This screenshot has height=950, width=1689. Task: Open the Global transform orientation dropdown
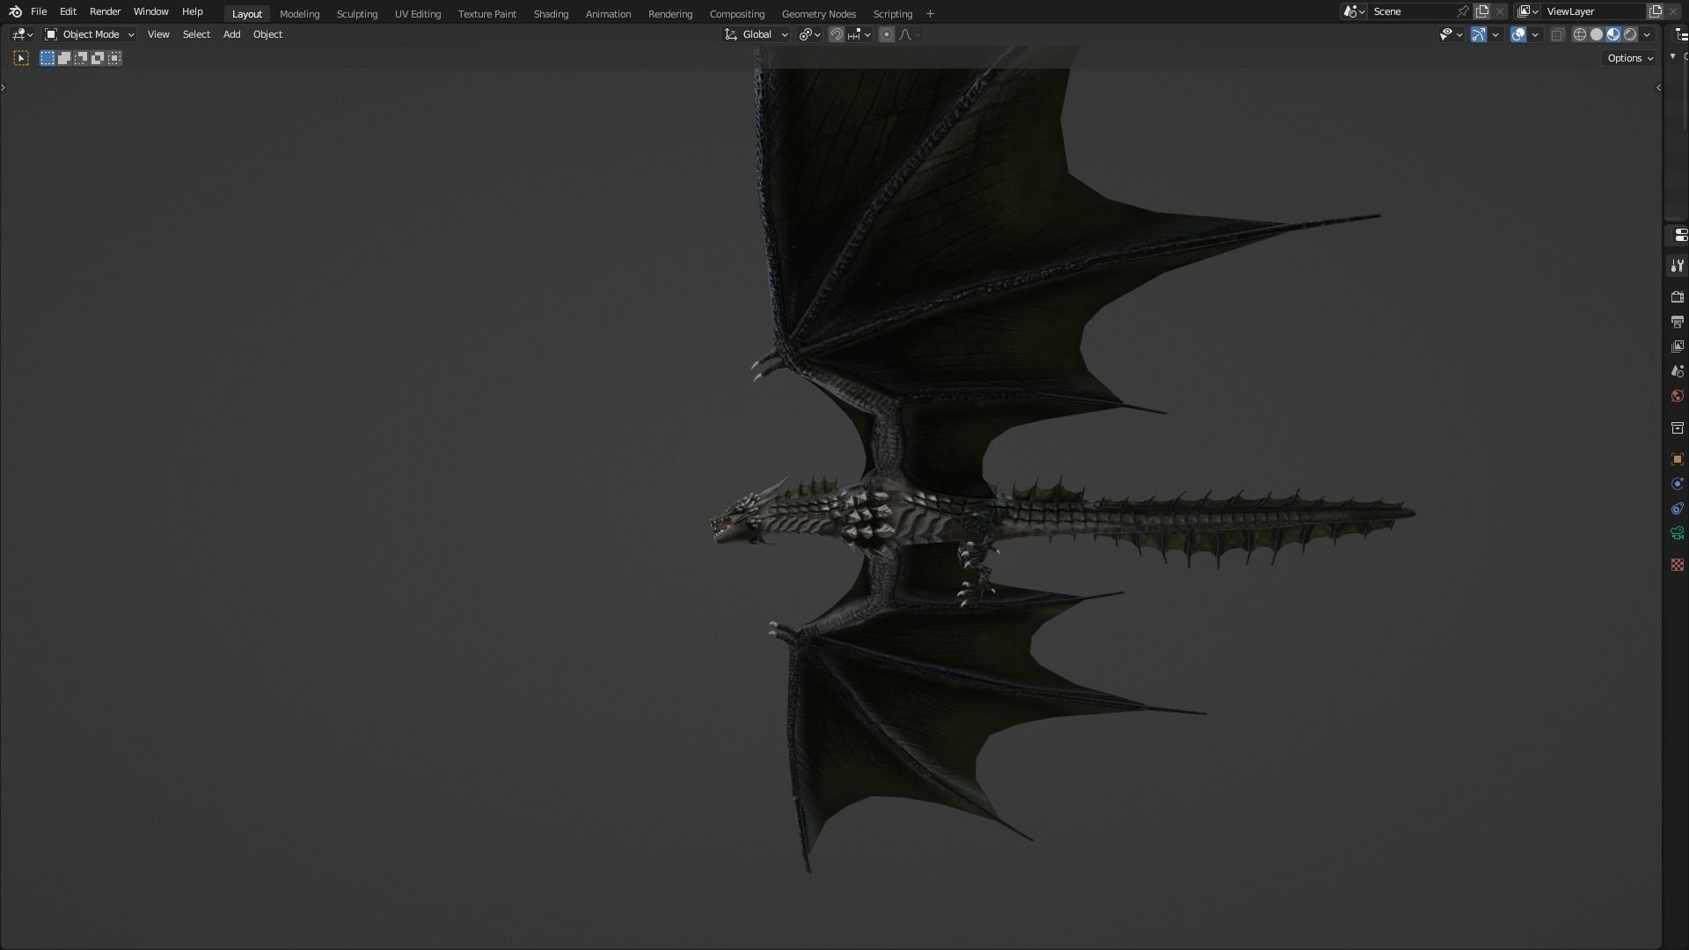coord(756,34)
